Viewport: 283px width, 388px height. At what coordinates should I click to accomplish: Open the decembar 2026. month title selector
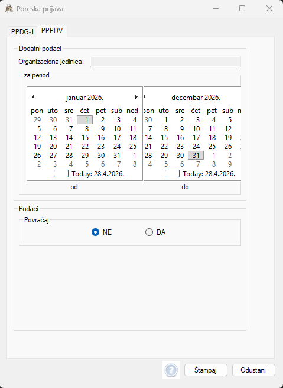196,98
